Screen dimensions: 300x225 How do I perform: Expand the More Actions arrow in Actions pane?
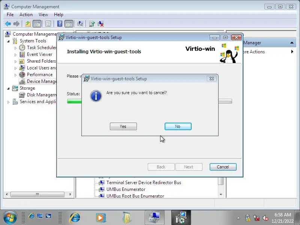coord(292,52)
